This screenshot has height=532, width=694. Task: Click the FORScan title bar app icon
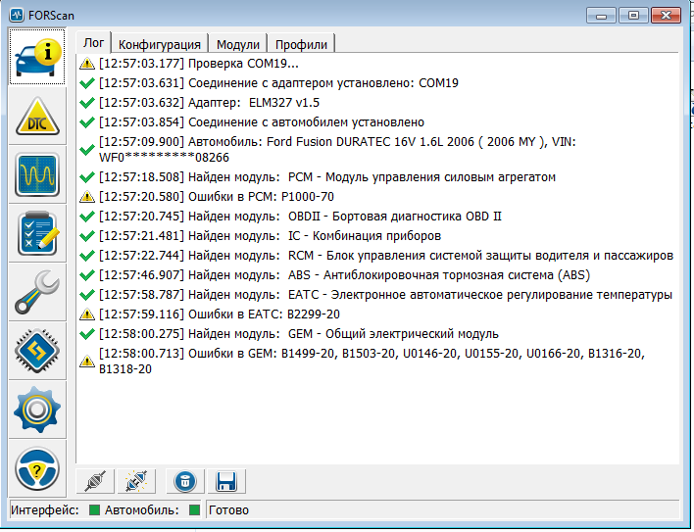click(17, 15)
